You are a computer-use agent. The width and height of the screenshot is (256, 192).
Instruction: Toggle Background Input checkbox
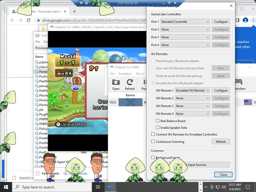click(153, 157)
